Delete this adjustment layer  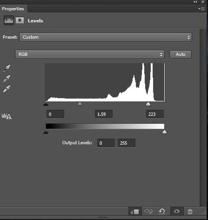tap(190, 212)
